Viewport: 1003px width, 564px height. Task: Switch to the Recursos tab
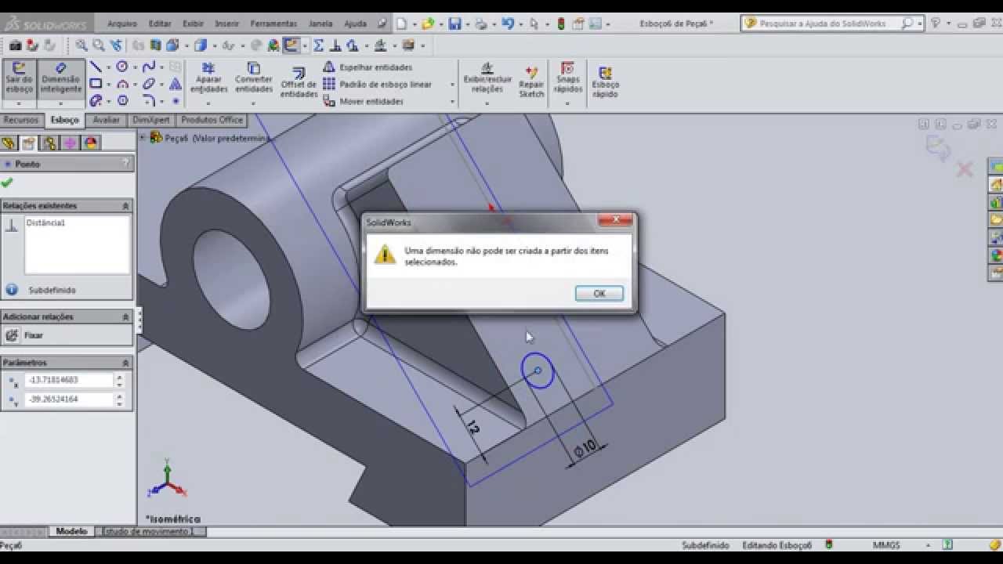click(20, 120)
